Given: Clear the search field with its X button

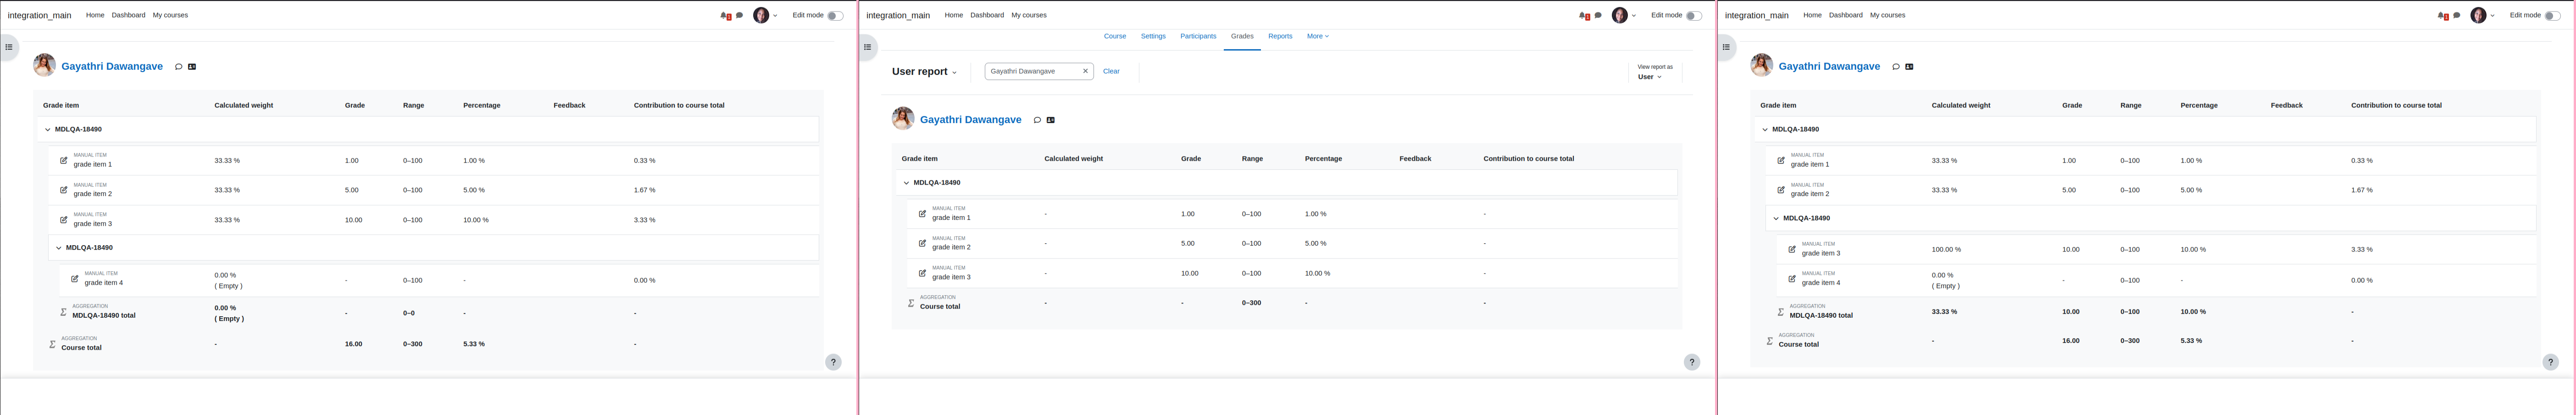Looking at the screenshot, I should point(1085,71).
